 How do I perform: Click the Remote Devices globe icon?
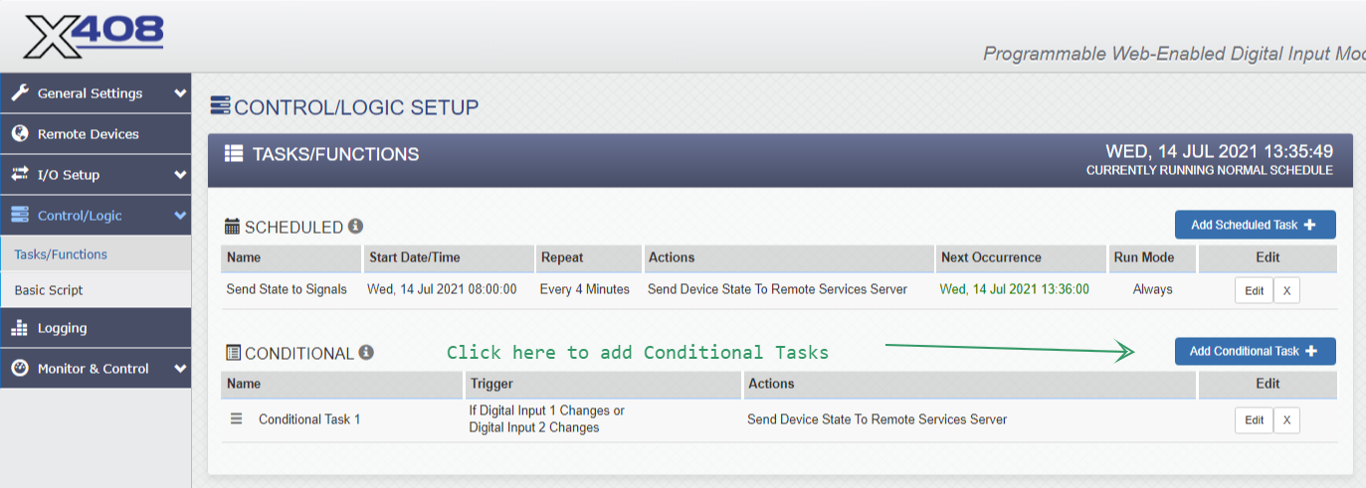[x=20, y=134]
